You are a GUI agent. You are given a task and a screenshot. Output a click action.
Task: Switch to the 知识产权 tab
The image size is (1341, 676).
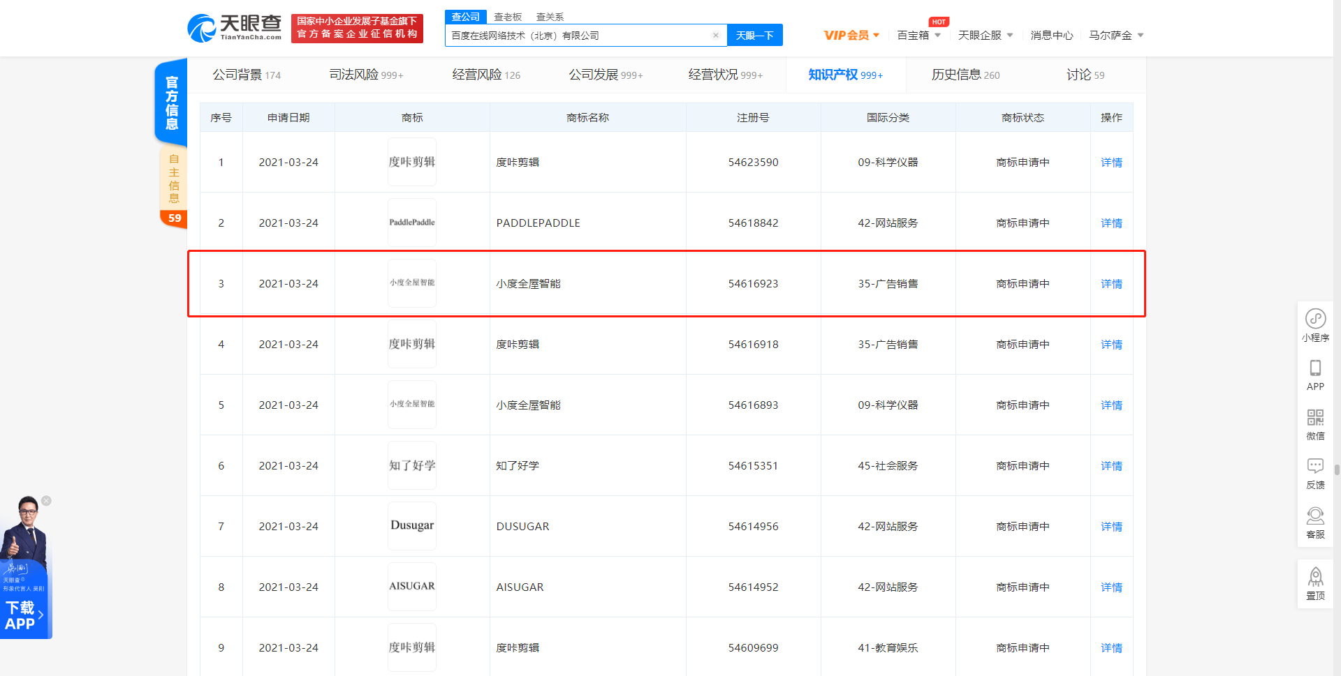[846, 75]
